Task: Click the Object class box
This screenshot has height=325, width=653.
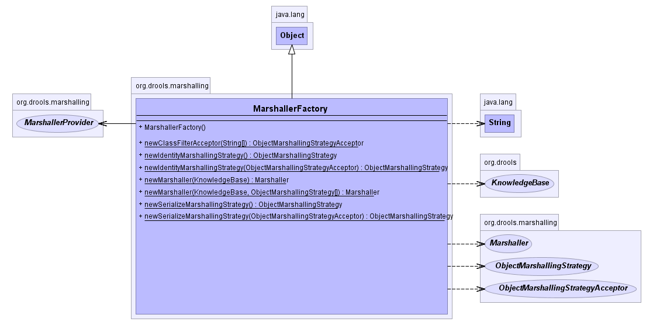Action: pyautogui.click(x=292, y=36)
